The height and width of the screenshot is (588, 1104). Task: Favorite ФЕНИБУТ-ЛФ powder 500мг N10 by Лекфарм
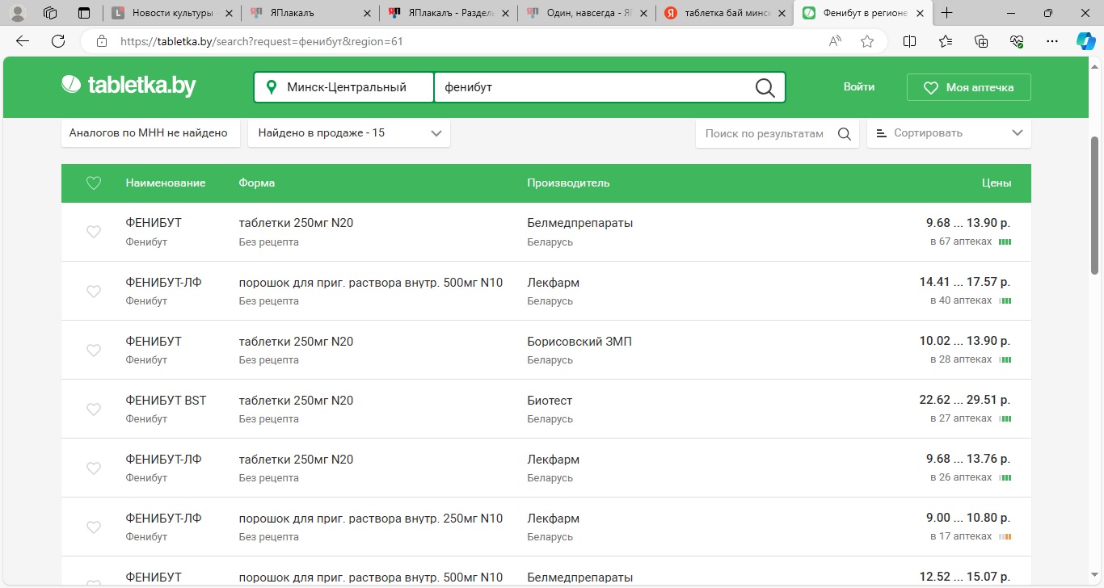(94, 292)
